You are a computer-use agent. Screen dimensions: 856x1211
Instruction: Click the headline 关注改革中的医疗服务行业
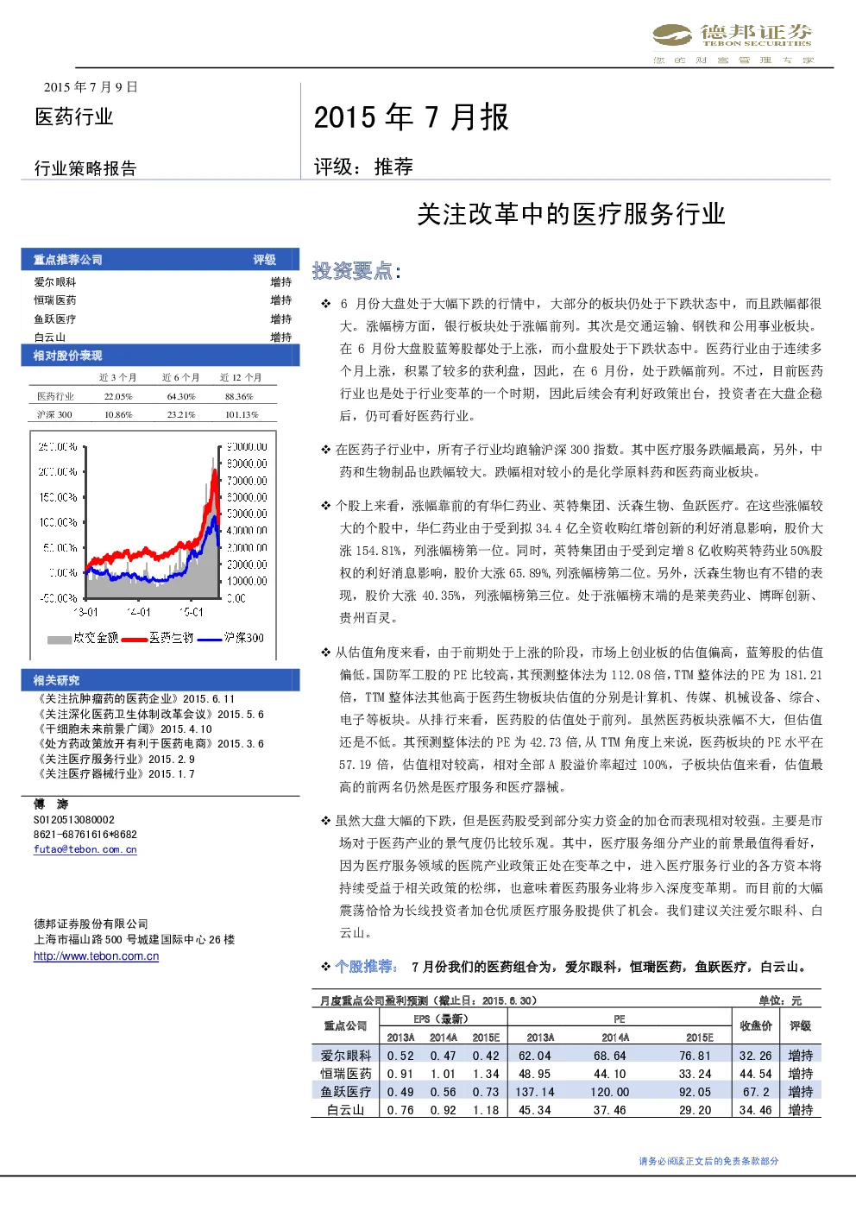(x=570, y=214)
